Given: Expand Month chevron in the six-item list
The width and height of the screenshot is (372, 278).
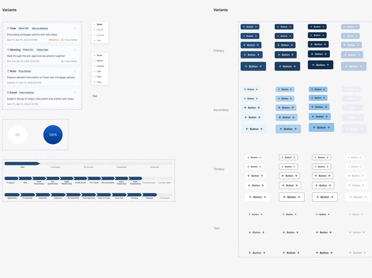Looking at the screenshot, I should click(95, 61).
